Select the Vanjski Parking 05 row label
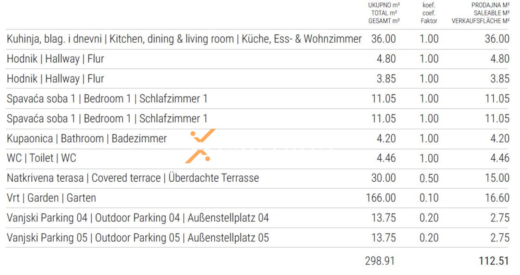Image resolution: width=520 pixels, height=275 pixels. (x=137, y=238)
